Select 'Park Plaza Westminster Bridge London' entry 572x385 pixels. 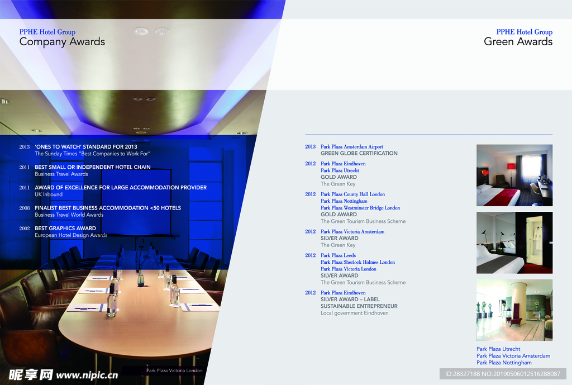(x=360, y=208)
